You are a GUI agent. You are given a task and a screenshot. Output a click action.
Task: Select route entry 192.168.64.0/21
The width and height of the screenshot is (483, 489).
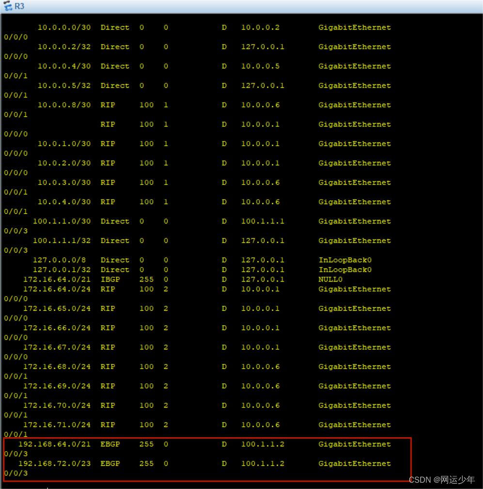click(55, 444)
